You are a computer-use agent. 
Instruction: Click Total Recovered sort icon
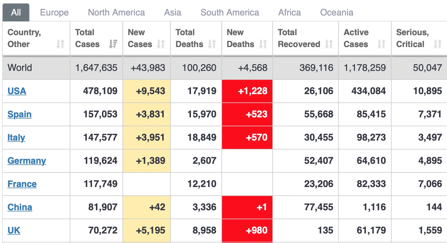tap(329, 44)
